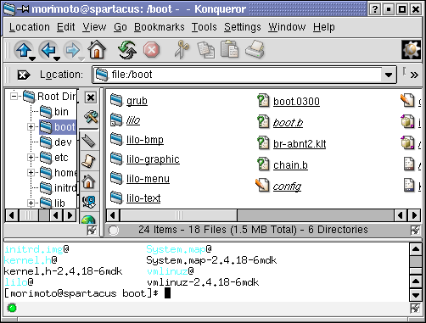Collapse the Root Dir tree node
The height and width of the screenshot is (323, 426).
(x=14, y=96)
